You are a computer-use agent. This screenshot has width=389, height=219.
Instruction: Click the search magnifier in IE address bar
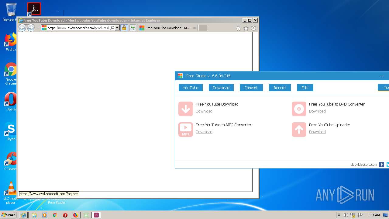click(112, 28)
